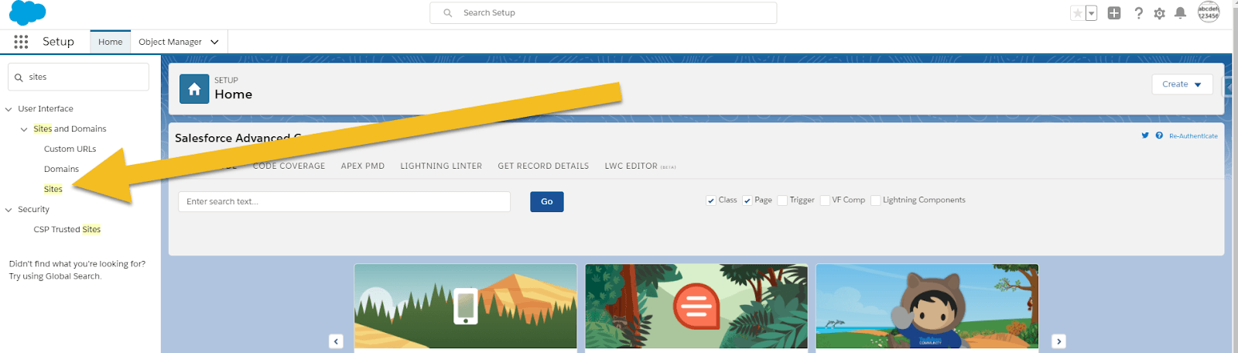
Task: Click the help question mark icon
Action: (1138, 13)
